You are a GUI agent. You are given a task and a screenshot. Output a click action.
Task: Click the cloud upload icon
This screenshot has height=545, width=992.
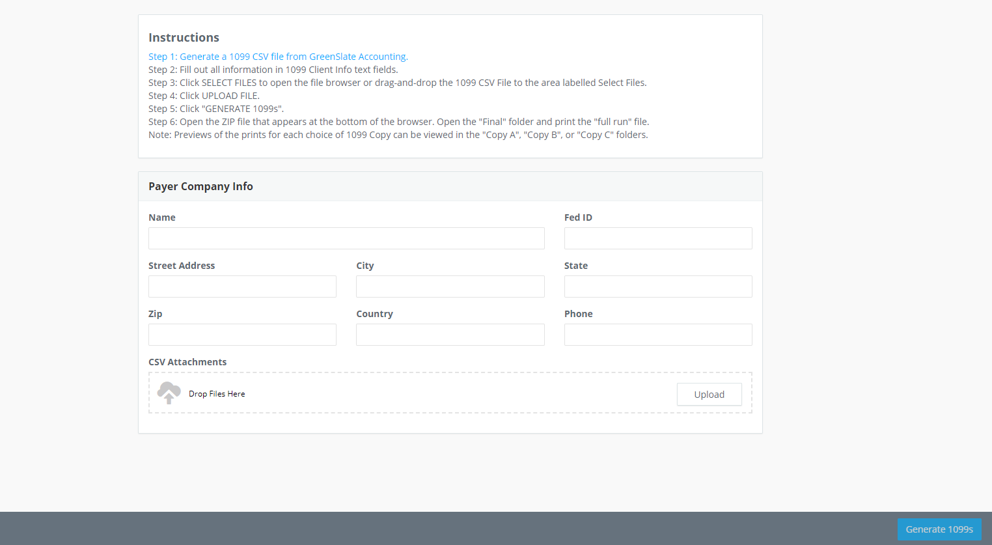[x=169, y=393]
